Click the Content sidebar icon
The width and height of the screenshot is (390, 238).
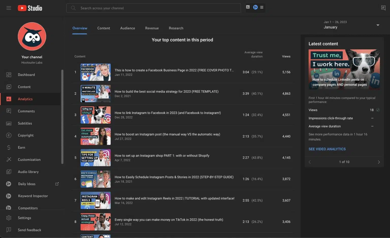(x=9, y=87)
